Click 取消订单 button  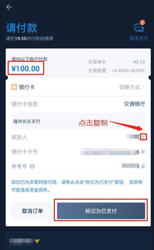tap(32, 211)
